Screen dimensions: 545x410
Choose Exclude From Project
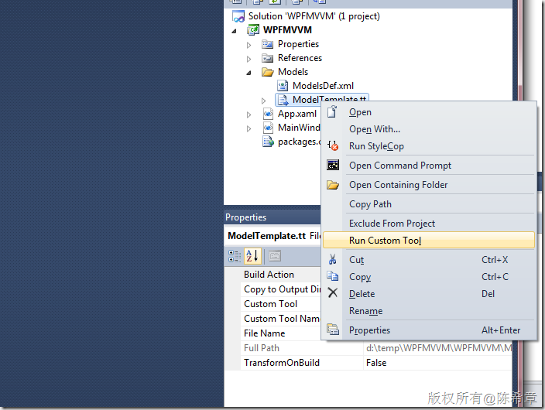(429, 224)
